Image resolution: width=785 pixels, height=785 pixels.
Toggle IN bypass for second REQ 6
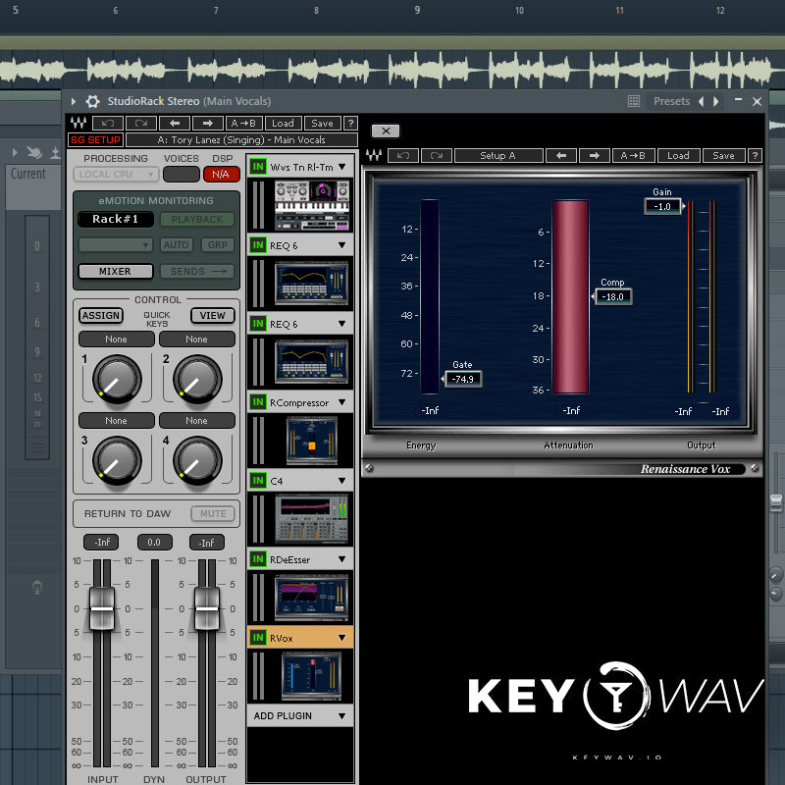pos(258,324)
